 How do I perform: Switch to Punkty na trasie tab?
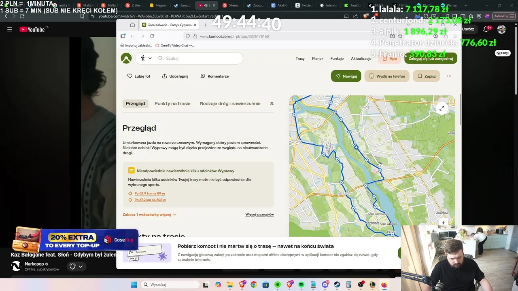[172, 103]
